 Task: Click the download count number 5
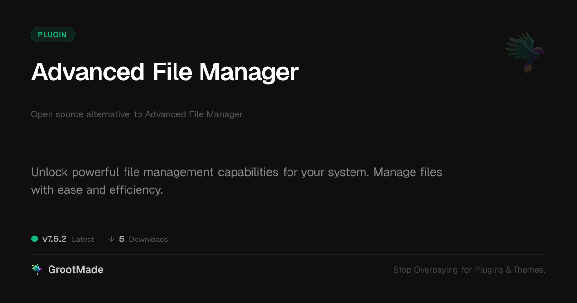tap(122, 239)
